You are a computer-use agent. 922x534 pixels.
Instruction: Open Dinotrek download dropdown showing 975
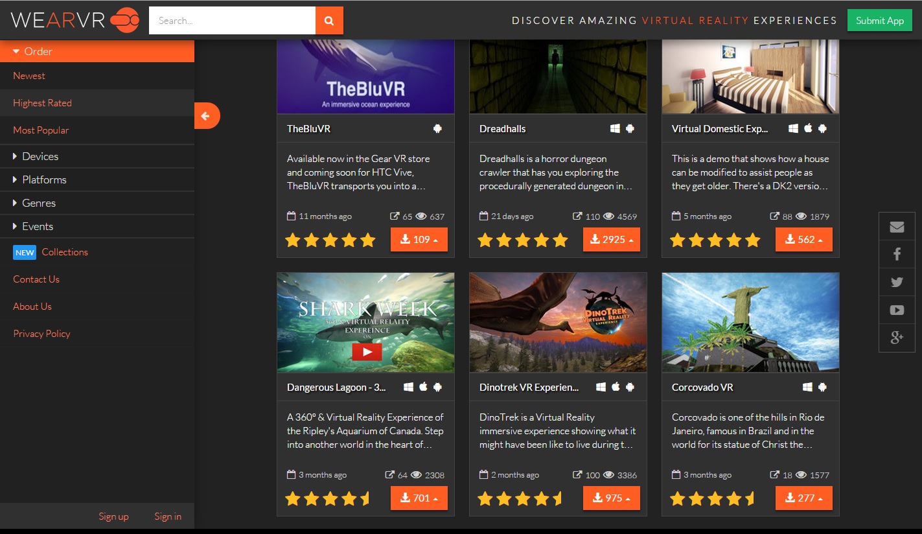pos(612,498)
